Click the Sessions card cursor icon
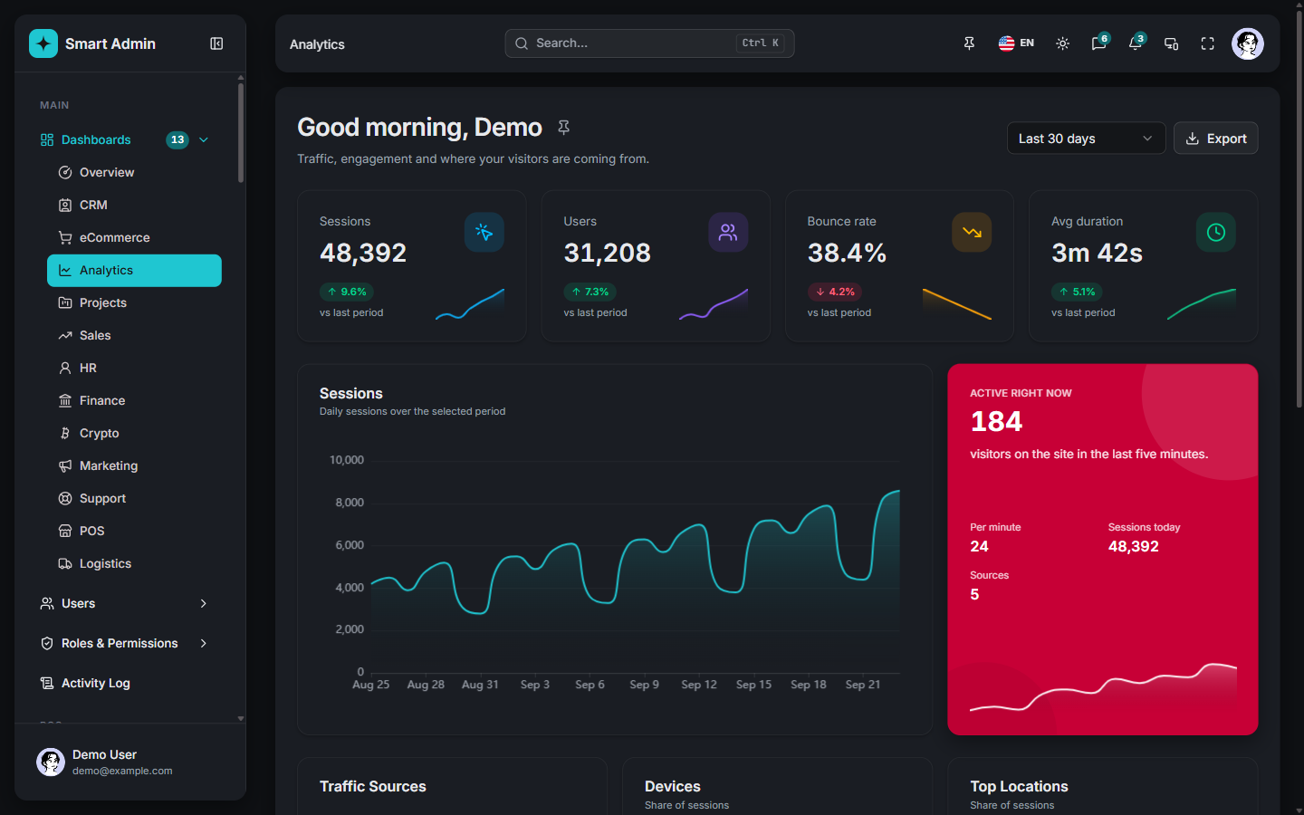 [x=484, y=233]
